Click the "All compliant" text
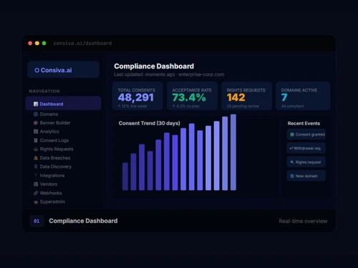This screenshot has height=268, width=358. [292, 106]
